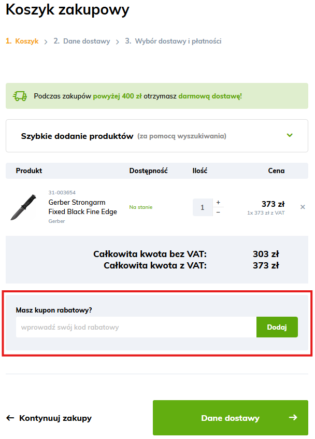This screenshot has height=439, width=315.
Task: Proceed with the green Dane dostawy button
Action: [x=230, y=418]
